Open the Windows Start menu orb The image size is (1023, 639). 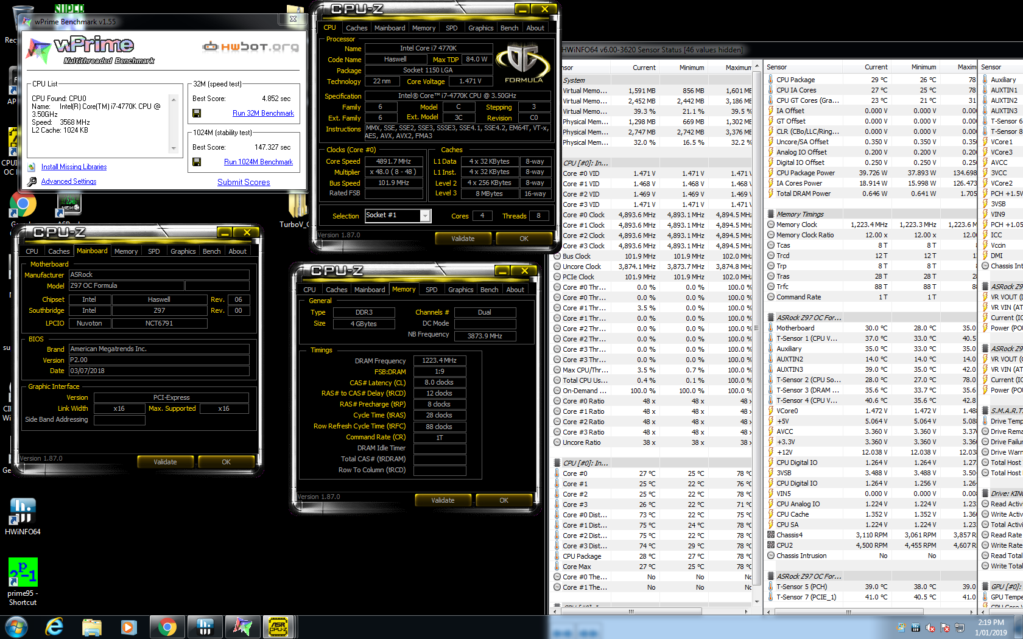16,626
